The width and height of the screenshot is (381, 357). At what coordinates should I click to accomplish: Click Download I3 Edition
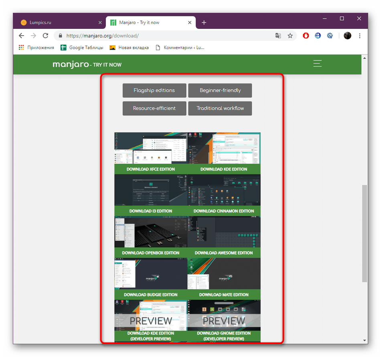(151, 211)
